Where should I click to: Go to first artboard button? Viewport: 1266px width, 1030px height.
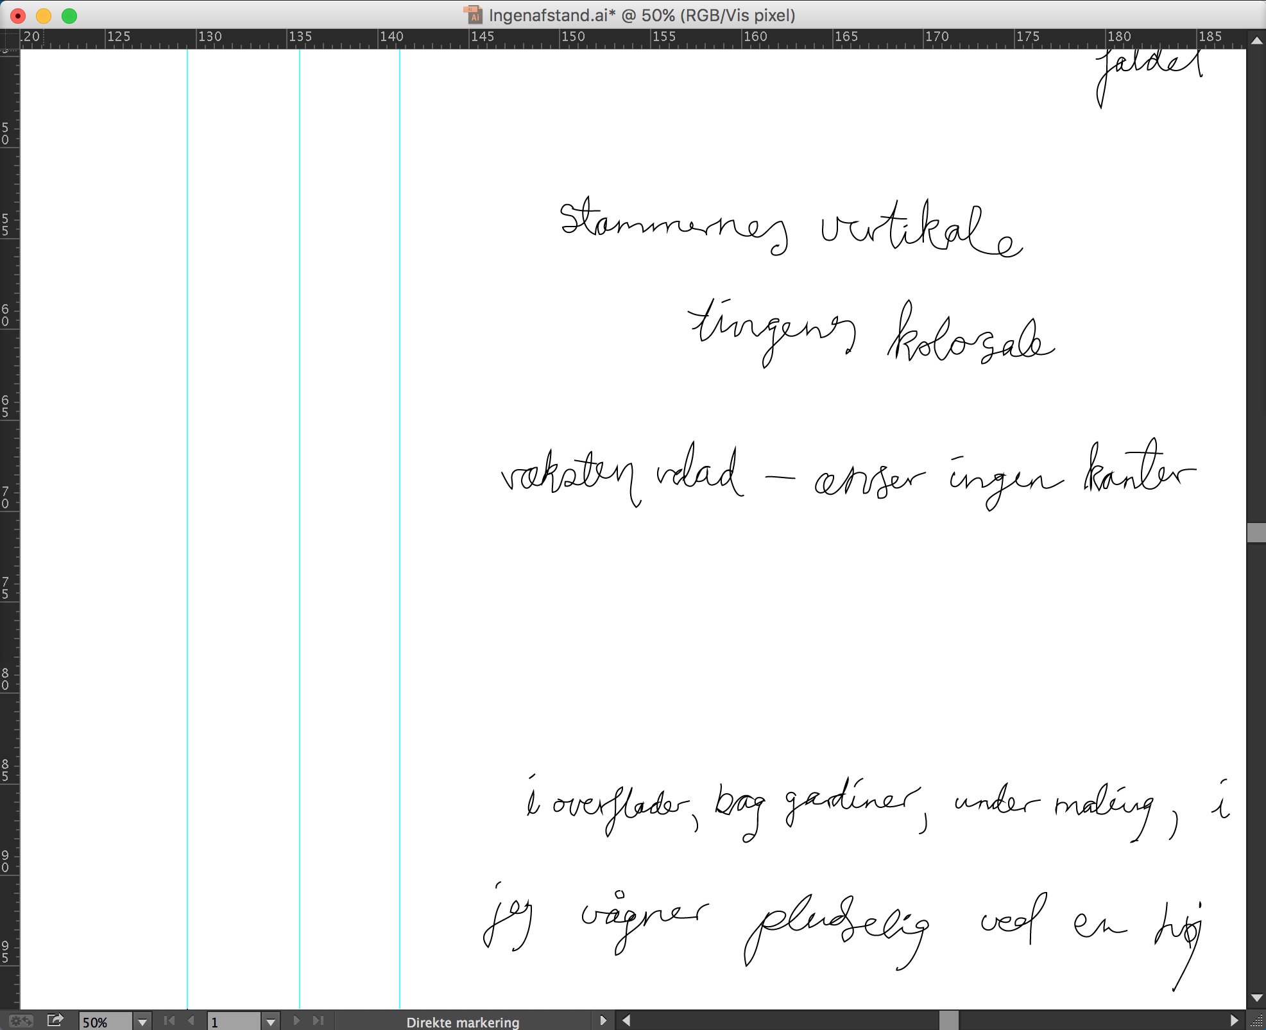169,1020
